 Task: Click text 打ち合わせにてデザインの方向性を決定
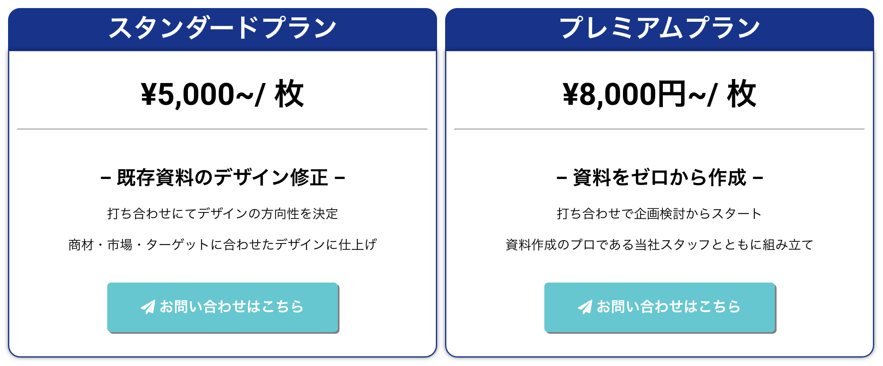pyautogui.click(x=223, y=214)
